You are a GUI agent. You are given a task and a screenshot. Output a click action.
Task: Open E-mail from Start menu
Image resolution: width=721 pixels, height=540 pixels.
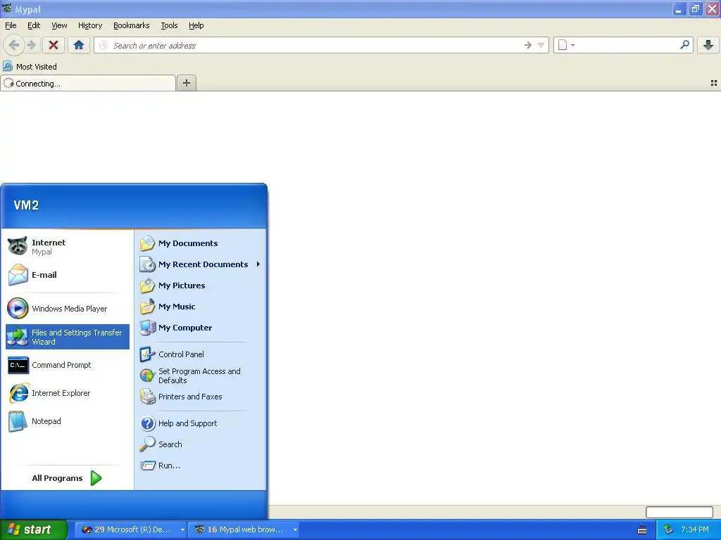coord(68,275)
